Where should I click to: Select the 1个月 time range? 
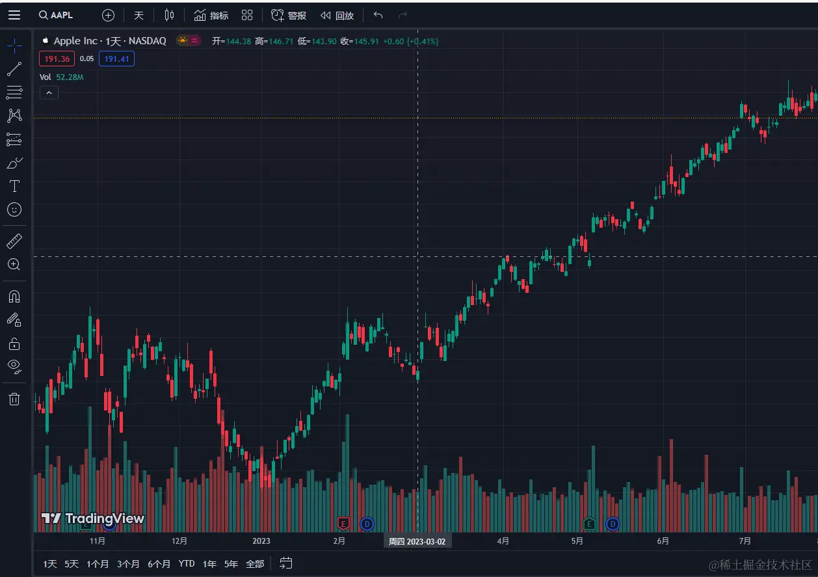(x=98, y=564)
